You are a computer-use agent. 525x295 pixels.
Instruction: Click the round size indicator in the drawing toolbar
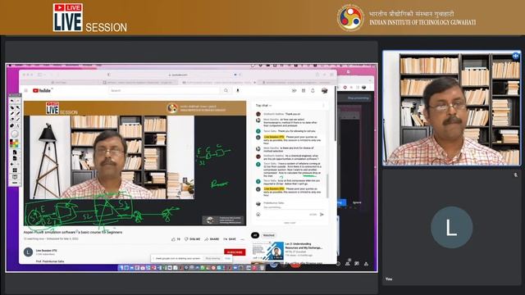tap(15, 134)
